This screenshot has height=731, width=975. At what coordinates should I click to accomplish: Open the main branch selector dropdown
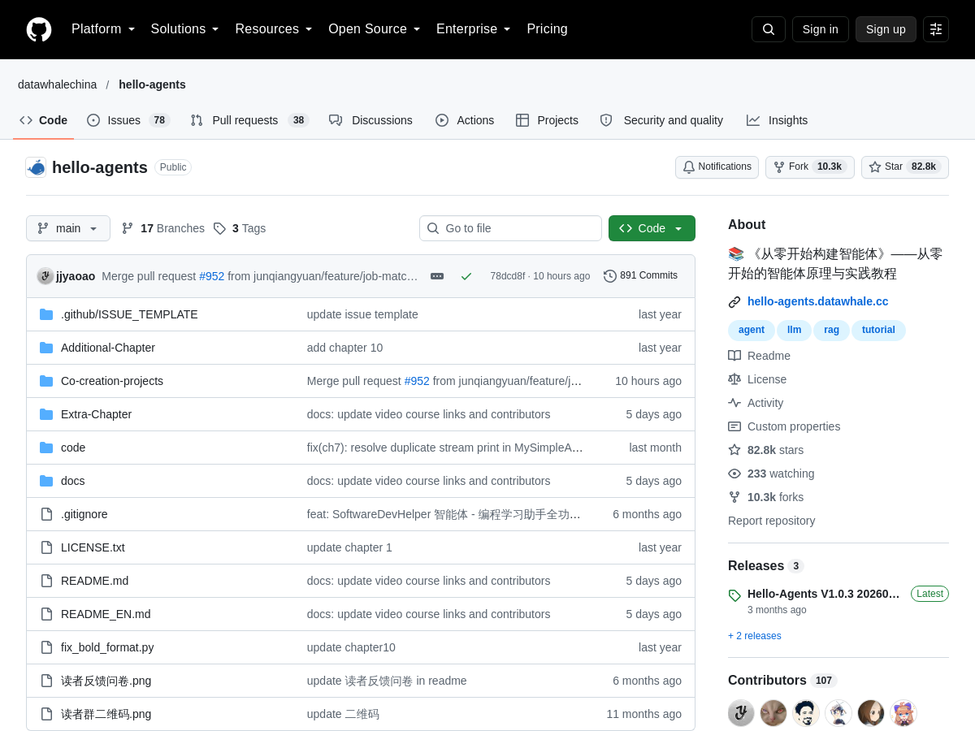coord(68,228)
